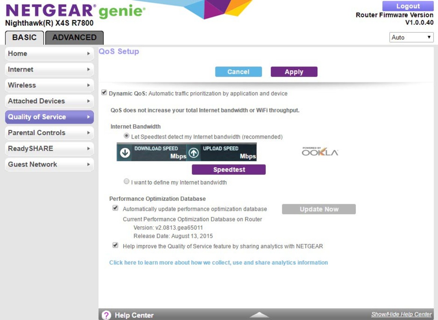Viewport: 438px width, 320px height.
Task: Expand the Home menu arrow
Action: pyautogui.click(x=88, y=53)
